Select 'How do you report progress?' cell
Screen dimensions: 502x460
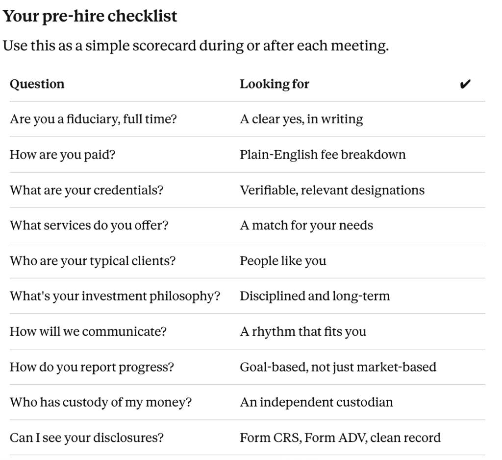click(92, 368)
